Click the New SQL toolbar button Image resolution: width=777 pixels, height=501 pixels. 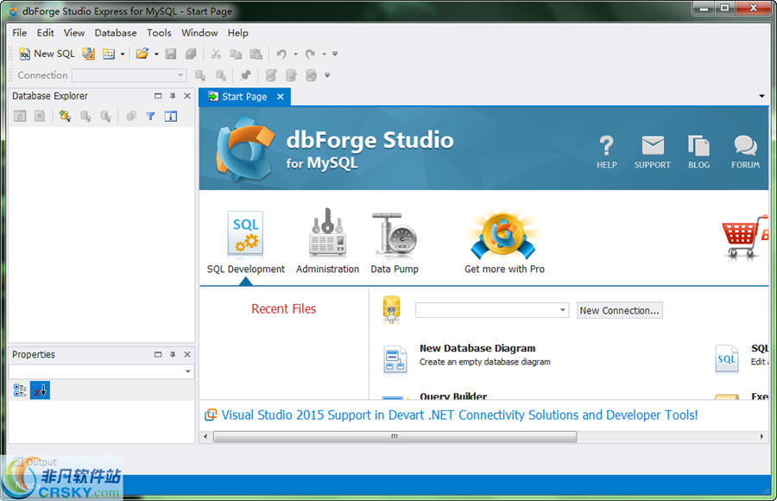pyautogui.click(x=47, y=54)
